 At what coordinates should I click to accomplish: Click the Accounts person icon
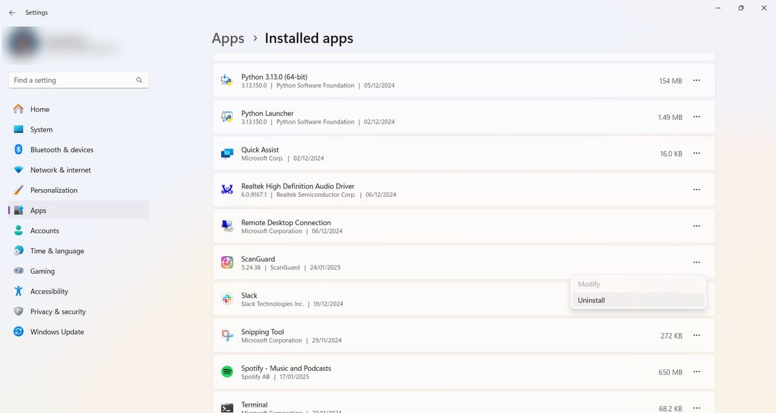point(19,230)
